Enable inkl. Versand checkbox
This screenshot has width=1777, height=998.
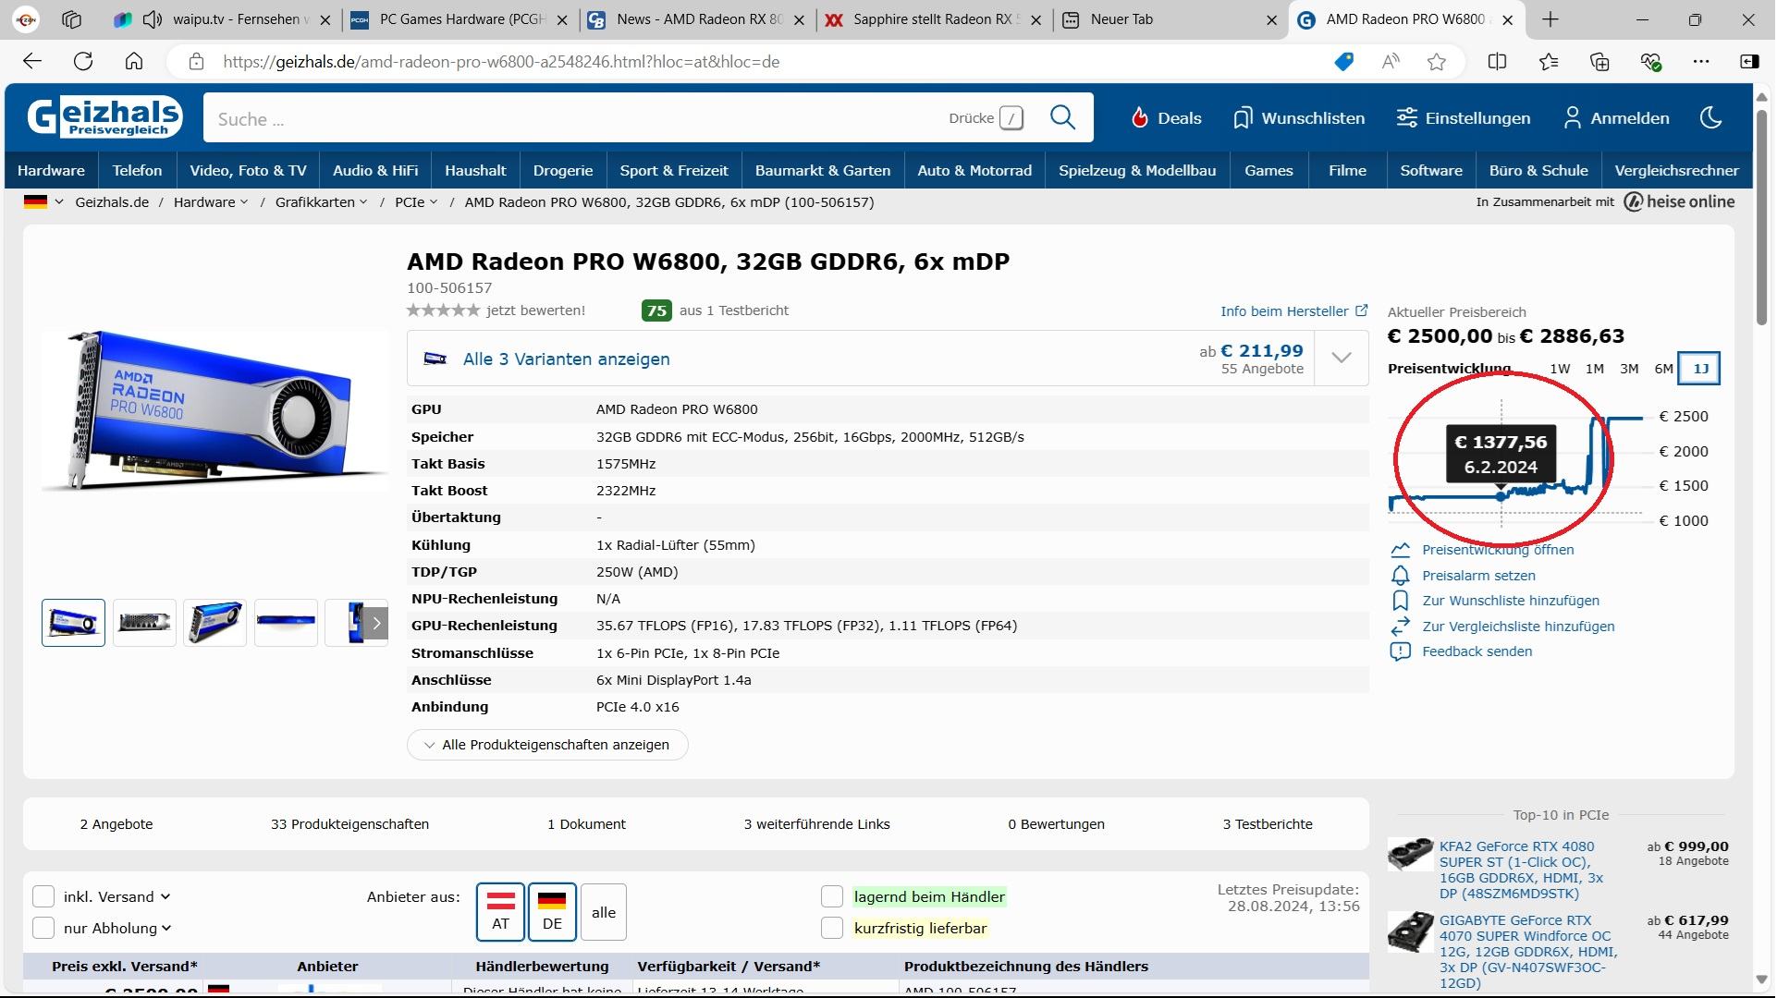point(43,896)
